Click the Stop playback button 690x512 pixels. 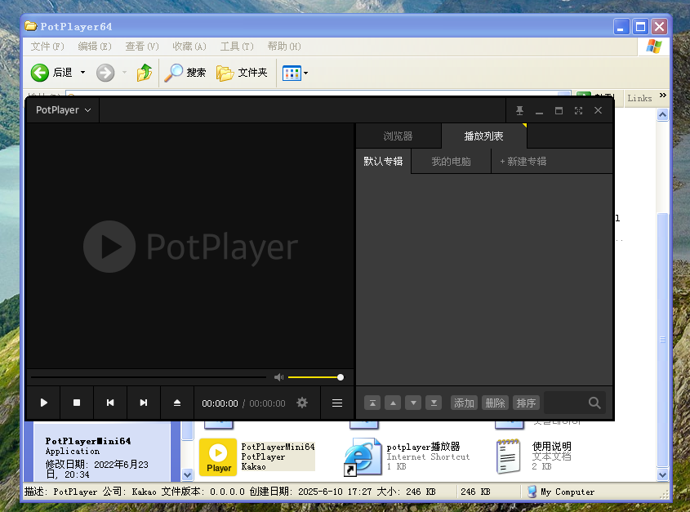[77, 403]
